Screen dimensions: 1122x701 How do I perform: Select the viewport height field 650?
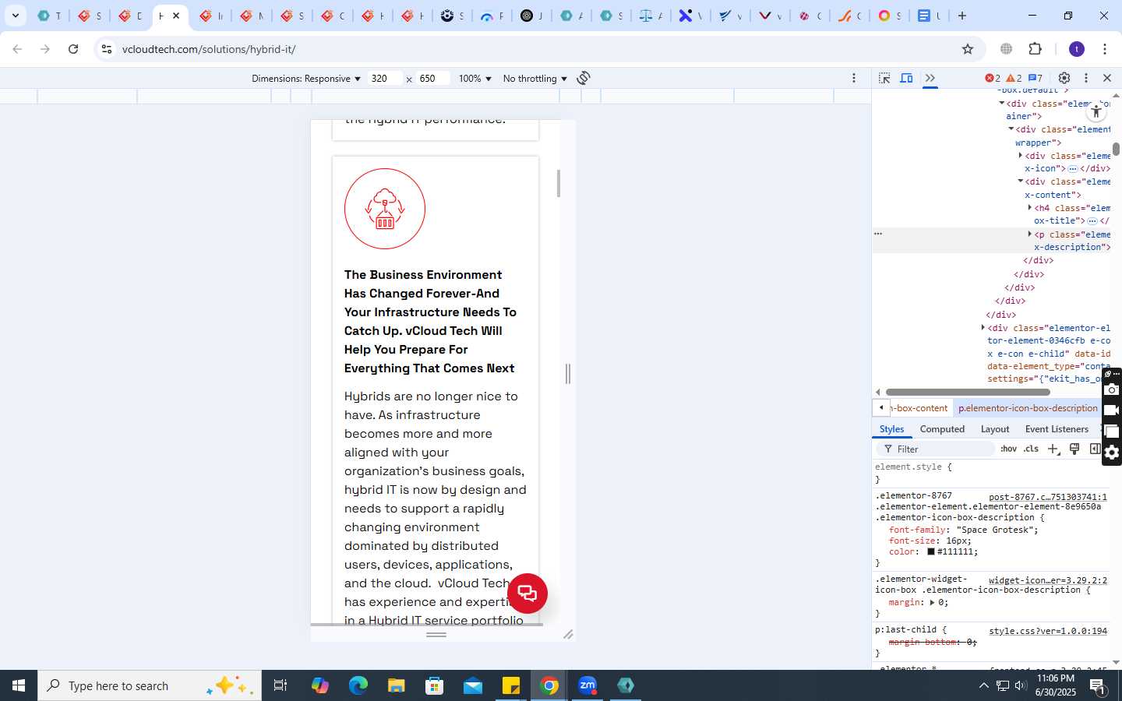point(433,79)
